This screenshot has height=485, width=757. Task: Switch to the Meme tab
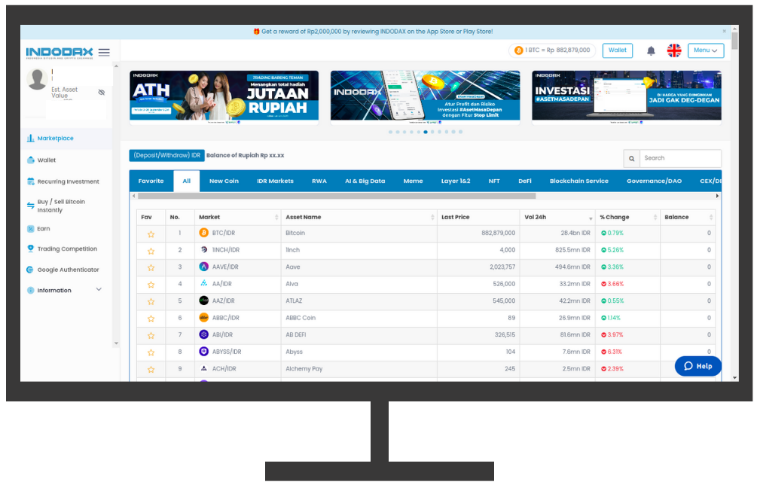(x=414, y=181)
